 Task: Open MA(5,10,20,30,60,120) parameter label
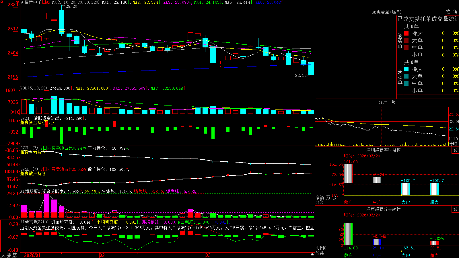[x=76, y=2]
